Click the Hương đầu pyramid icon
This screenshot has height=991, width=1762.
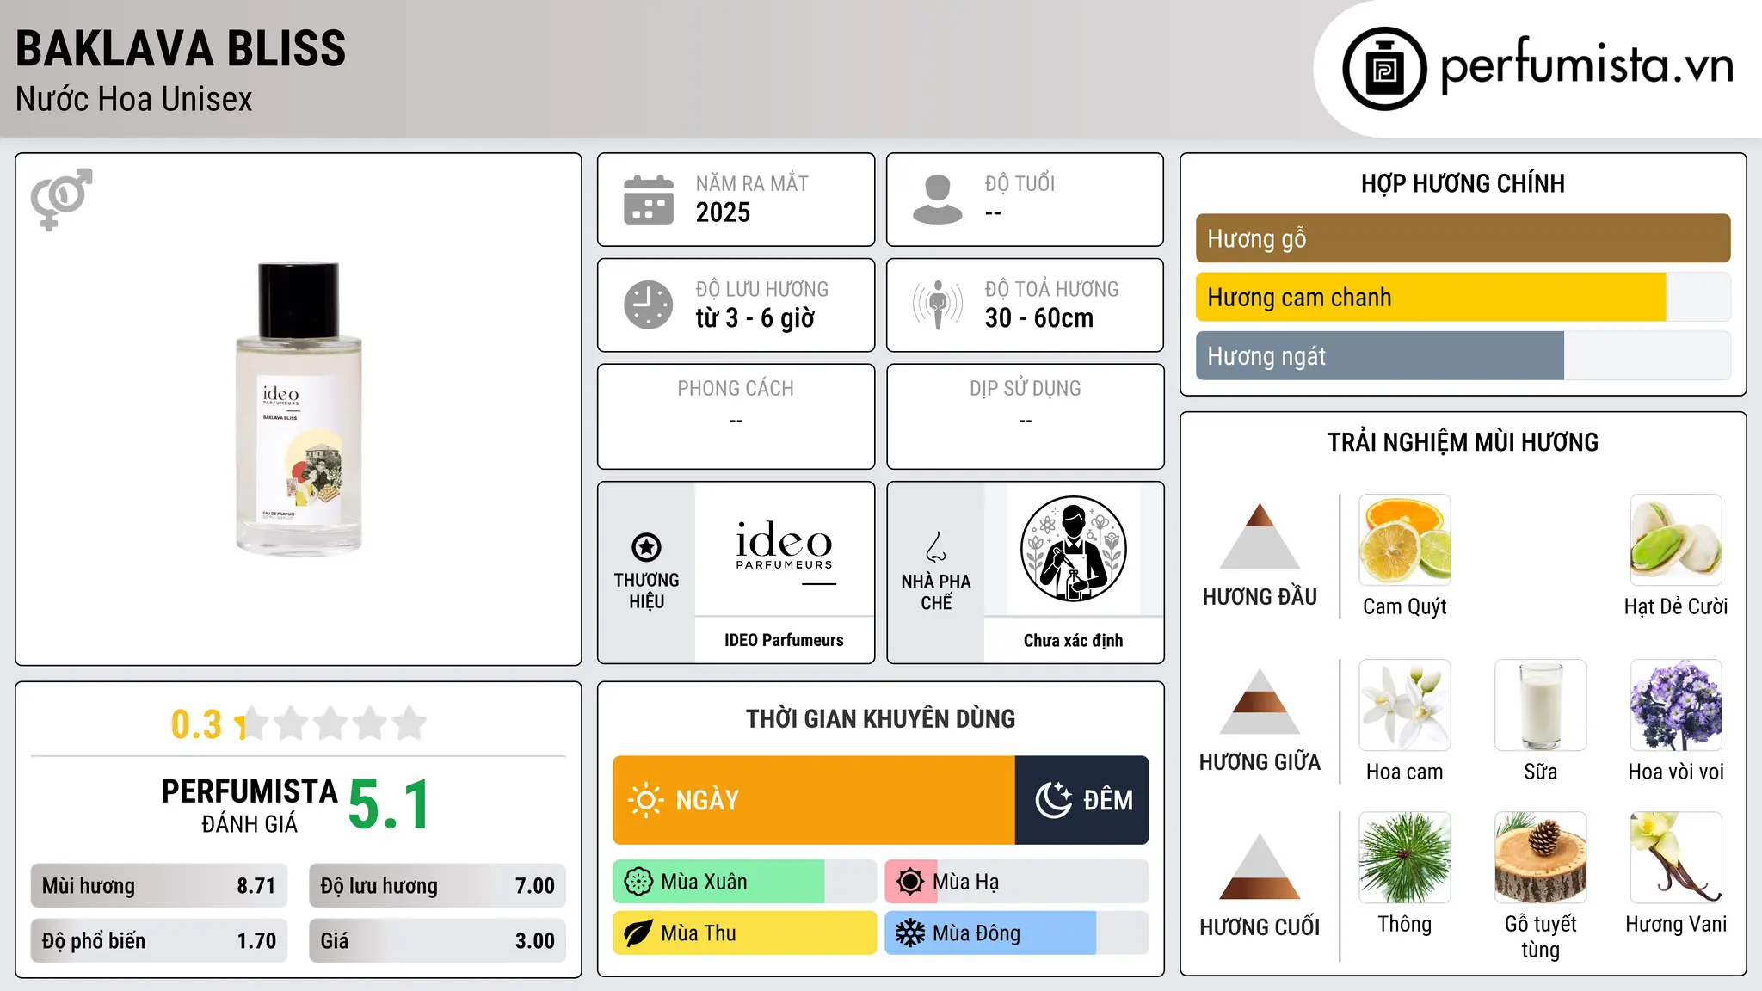click(1260, 536)
